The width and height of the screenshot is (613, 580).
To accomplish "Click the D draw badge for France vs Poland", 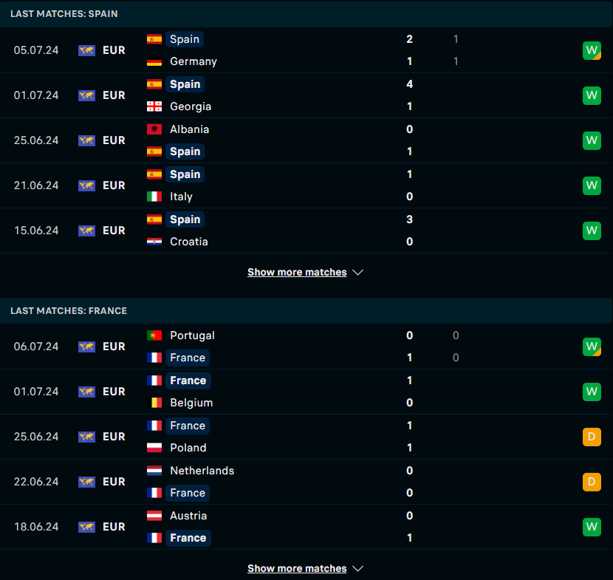I will pyautogui.click(x=592, y=437).
